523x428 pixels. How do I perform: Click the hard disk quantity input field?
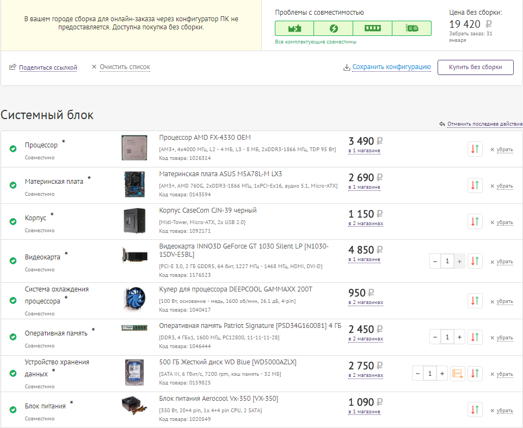pyautogui.click(x=430, y=374)
